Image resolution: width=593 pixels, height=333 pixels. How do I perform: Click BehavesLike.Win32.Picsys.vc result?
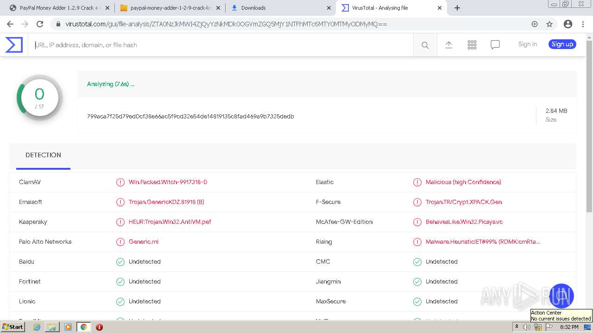(x=464, y=222)
